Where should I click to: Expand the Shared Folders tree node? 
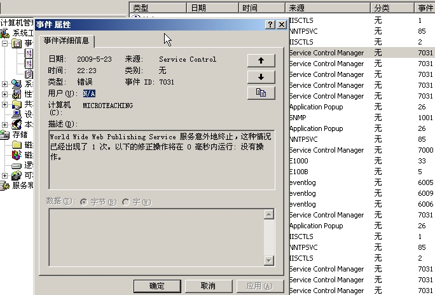point(4,104)
